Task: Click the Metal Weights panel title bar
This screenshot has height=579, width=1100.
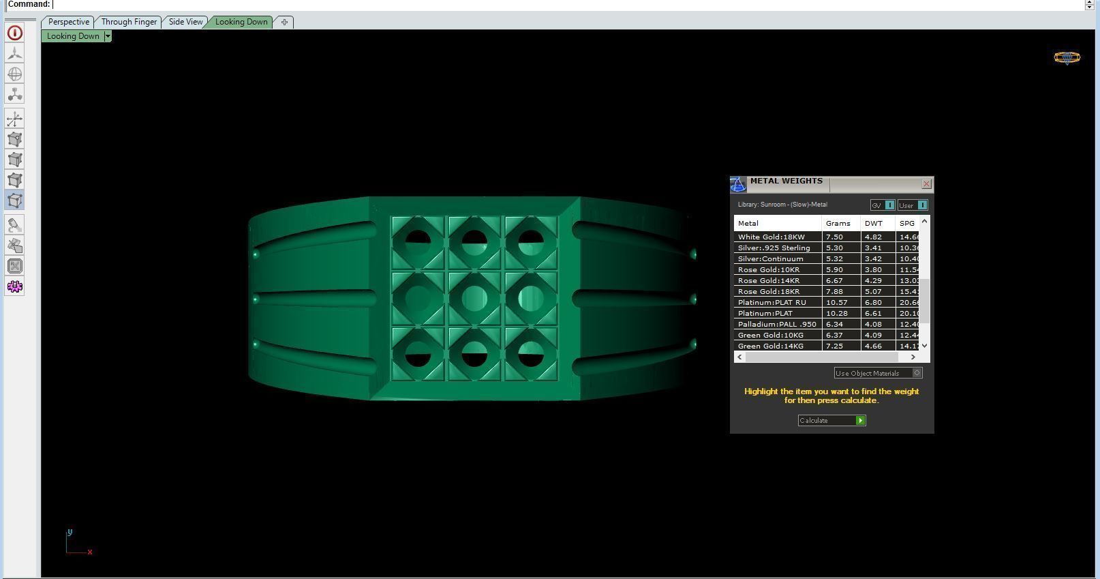Action: click(x=834, y=184)
